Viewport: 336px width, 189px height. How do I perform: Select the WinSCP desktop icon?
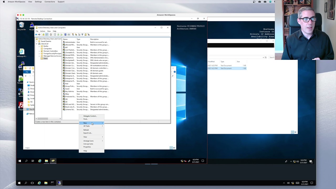coord(20,93)
